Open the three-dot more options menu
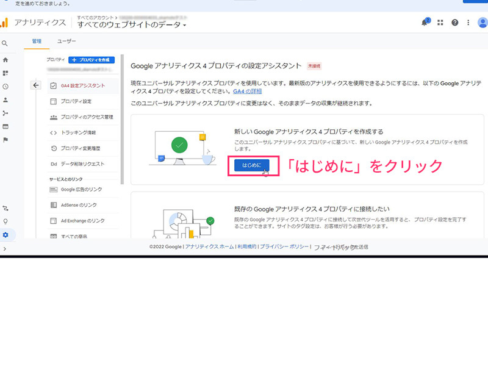Screen dimensions: 488x366 [468, 23]
